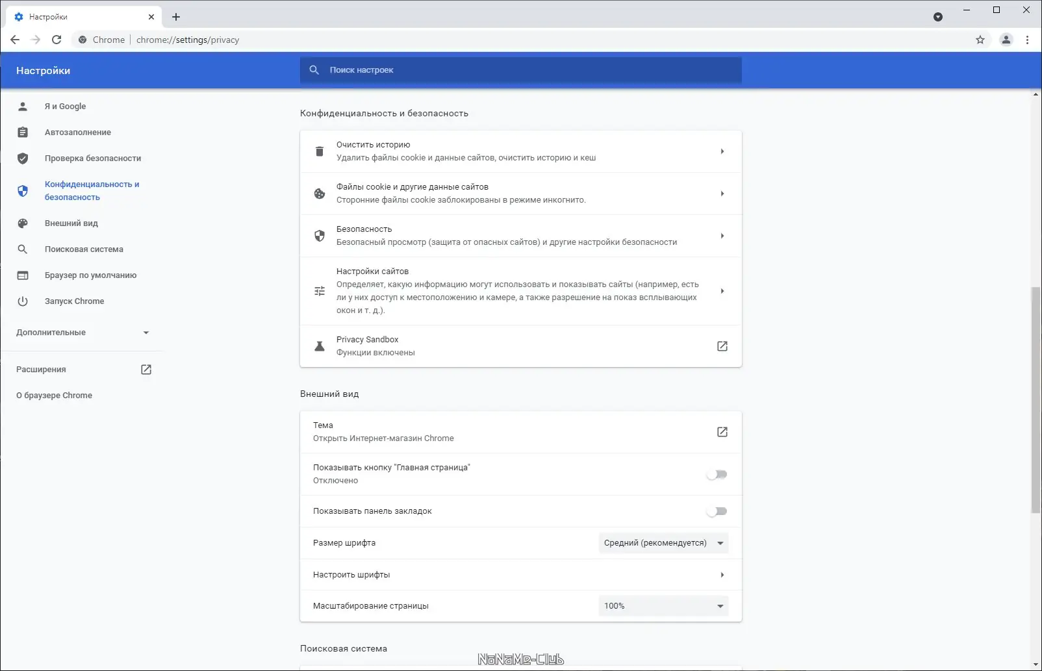Toggle the "Главная страница" button switch
Viewport: 1042px width, 671px height.
(717, 474)
